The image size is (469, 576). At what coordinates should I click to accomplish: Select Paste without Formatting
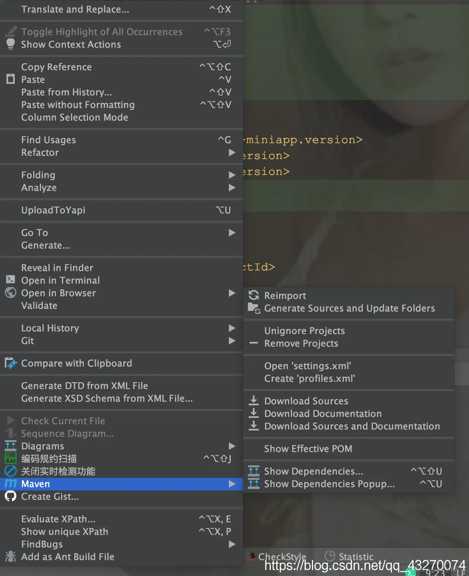(x=122, y=105)
